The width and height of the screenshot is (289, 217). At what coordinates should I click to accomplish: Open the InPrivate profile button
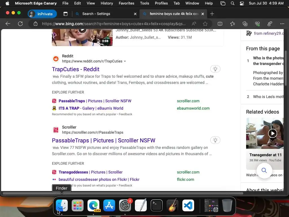[x=42, y=14]
